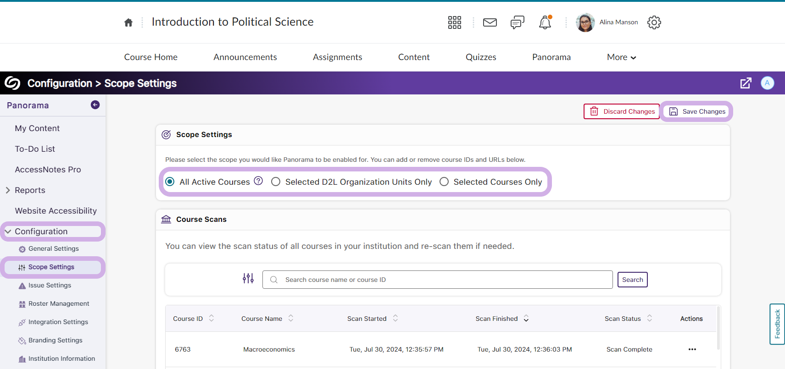Click the home icon beside course title
This screenshot has width=785, height=369.
click(128, 22)
